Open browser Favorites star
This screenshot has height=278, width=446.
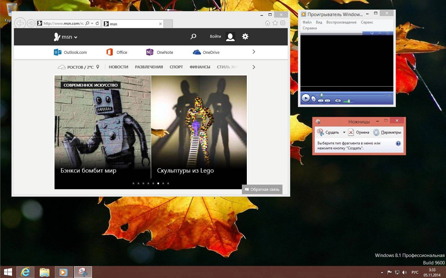tap(275, 23)
